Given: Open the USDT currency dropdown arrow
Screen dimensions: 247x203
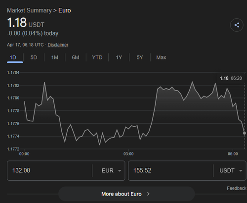Looking at the screenshot, I should tap(241, 171).
